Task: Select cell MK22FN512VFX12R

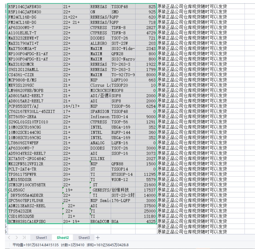Action: 35,164
